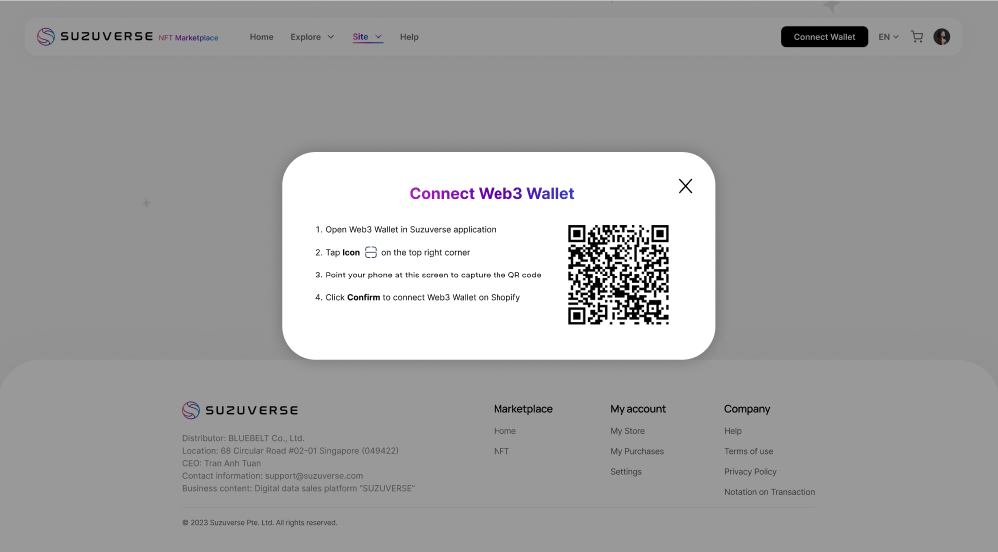Image resolution: width=998 pixels, height=552 pixels.
Task: Click the scan icon in step 2
Action: pyautogui.click(x=370, y=253)
